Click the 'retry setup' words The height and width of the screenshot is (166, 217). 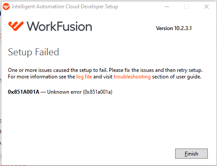[189, 70]
